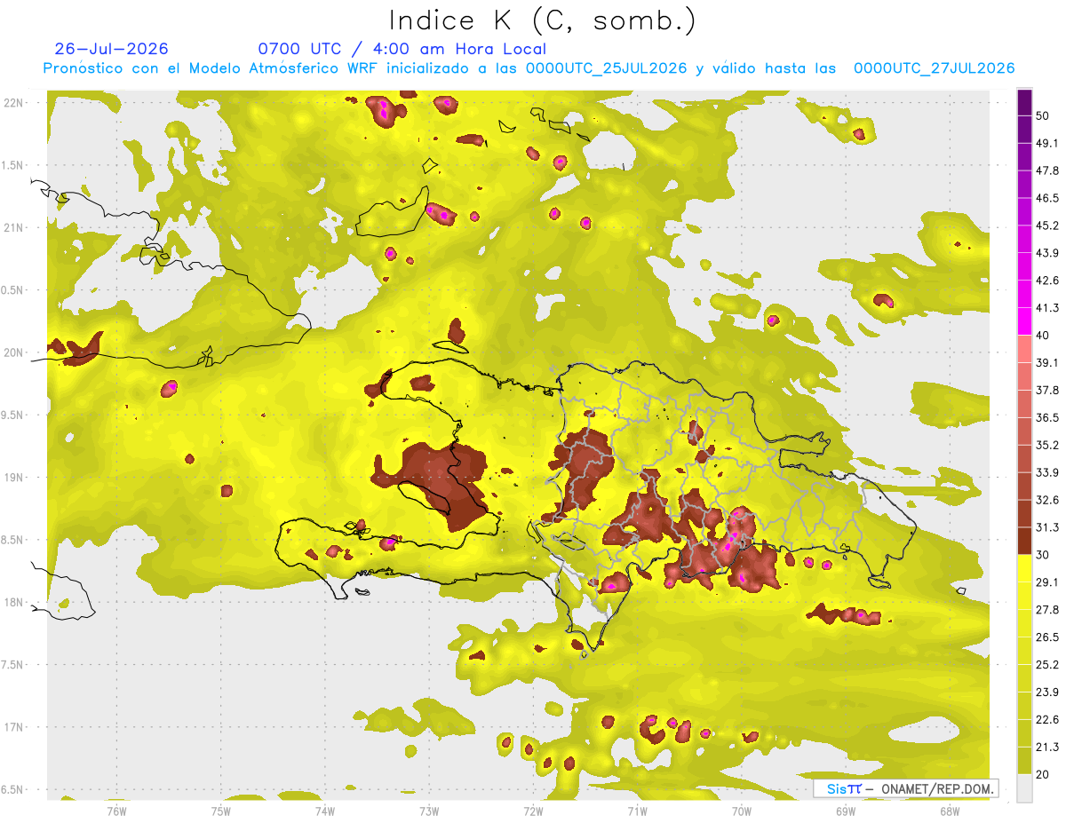This screenshot has height=823, width=1066.
Task: Click the "0.5N" latitude label
Action: [x=12, y=290]
